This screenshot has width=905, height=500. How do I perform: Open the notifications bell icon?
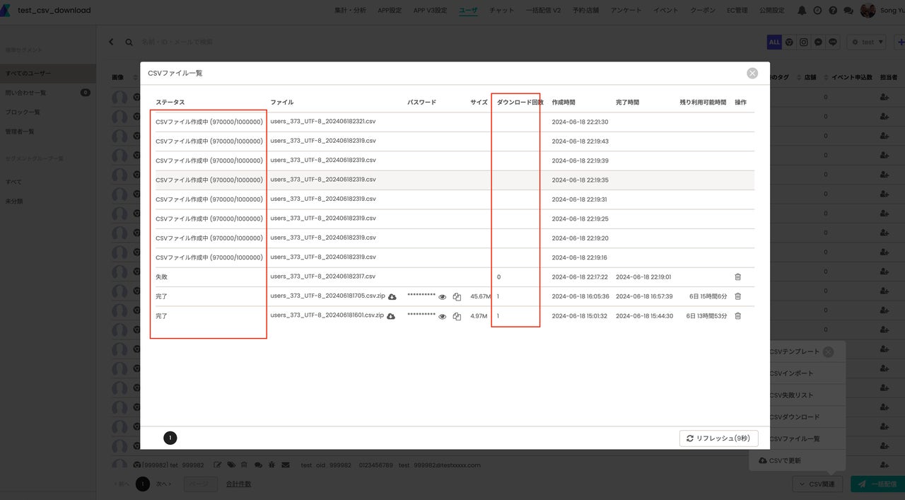click(x=802, y=11)
